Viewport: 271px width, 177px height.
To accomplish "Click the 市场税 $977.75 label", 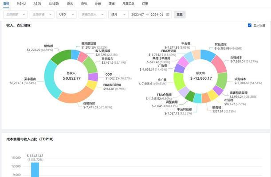I will [235, 102].
